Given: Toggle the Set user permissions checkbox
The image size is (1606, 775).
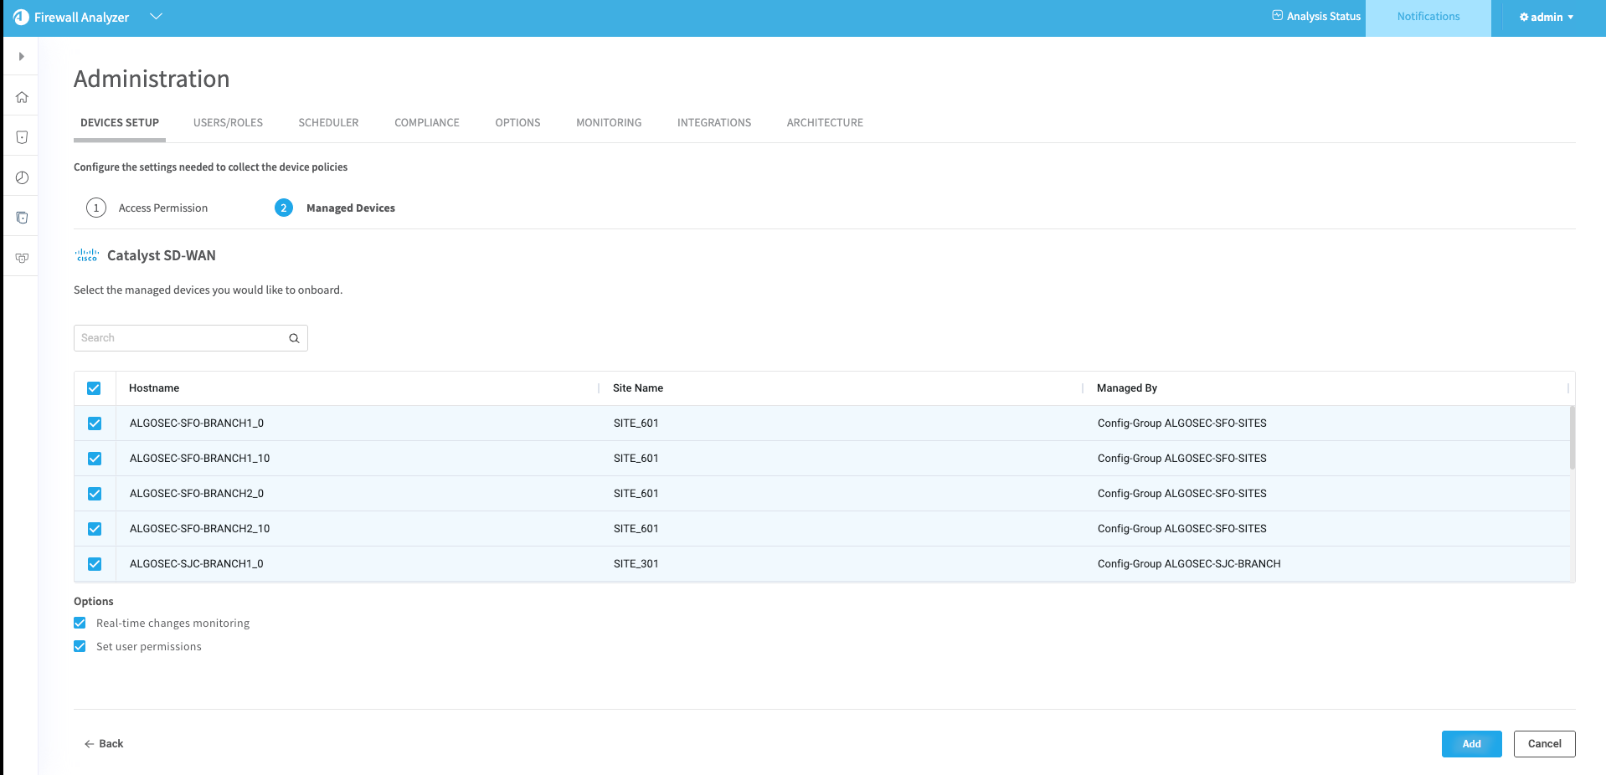Looking at the screenshot, I should [80, 646].
